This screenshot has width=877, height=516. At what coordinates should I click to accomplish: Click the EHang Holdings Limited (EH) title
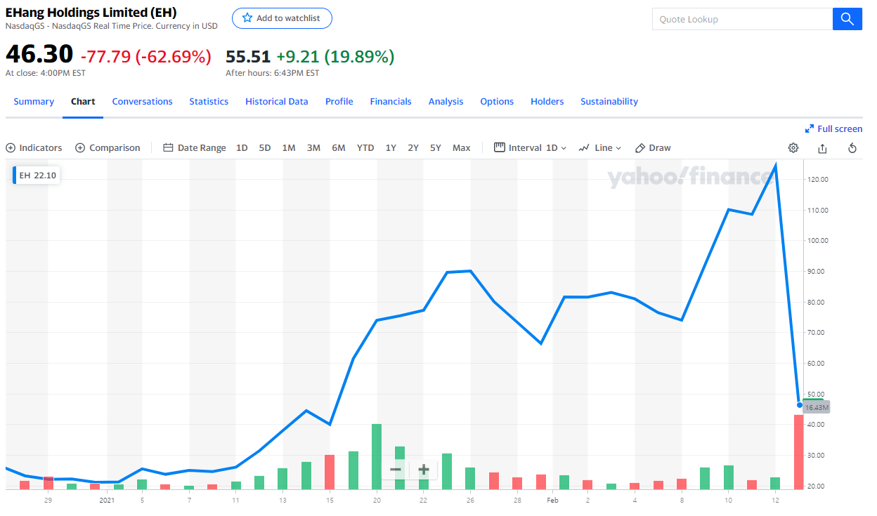click(91, 13)
